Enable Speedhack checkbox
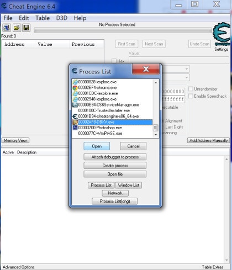 [191, 96]
